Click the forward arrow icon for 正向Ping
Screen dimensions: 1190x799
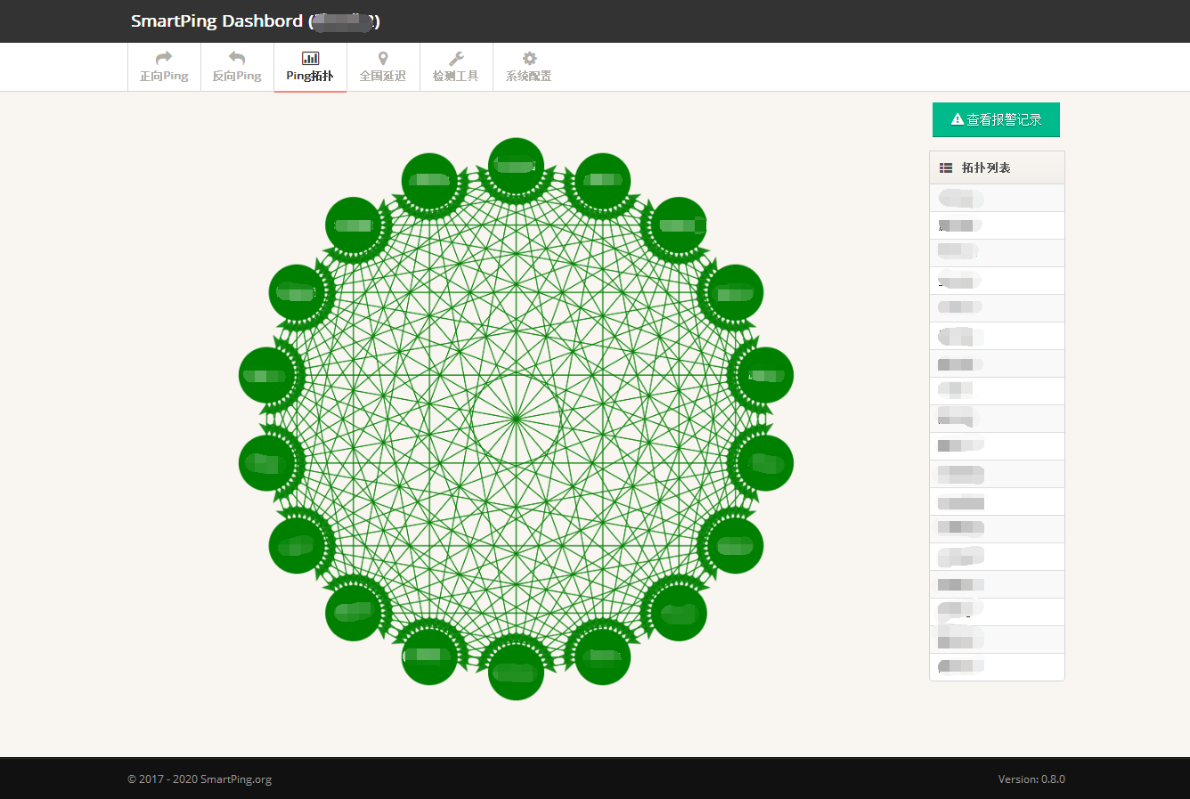click(164, 58)
